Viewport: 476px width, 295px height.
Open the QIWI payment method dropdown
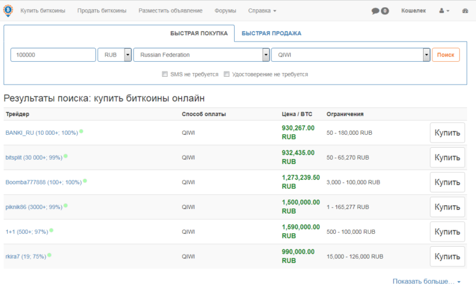(x=351, y=55)
